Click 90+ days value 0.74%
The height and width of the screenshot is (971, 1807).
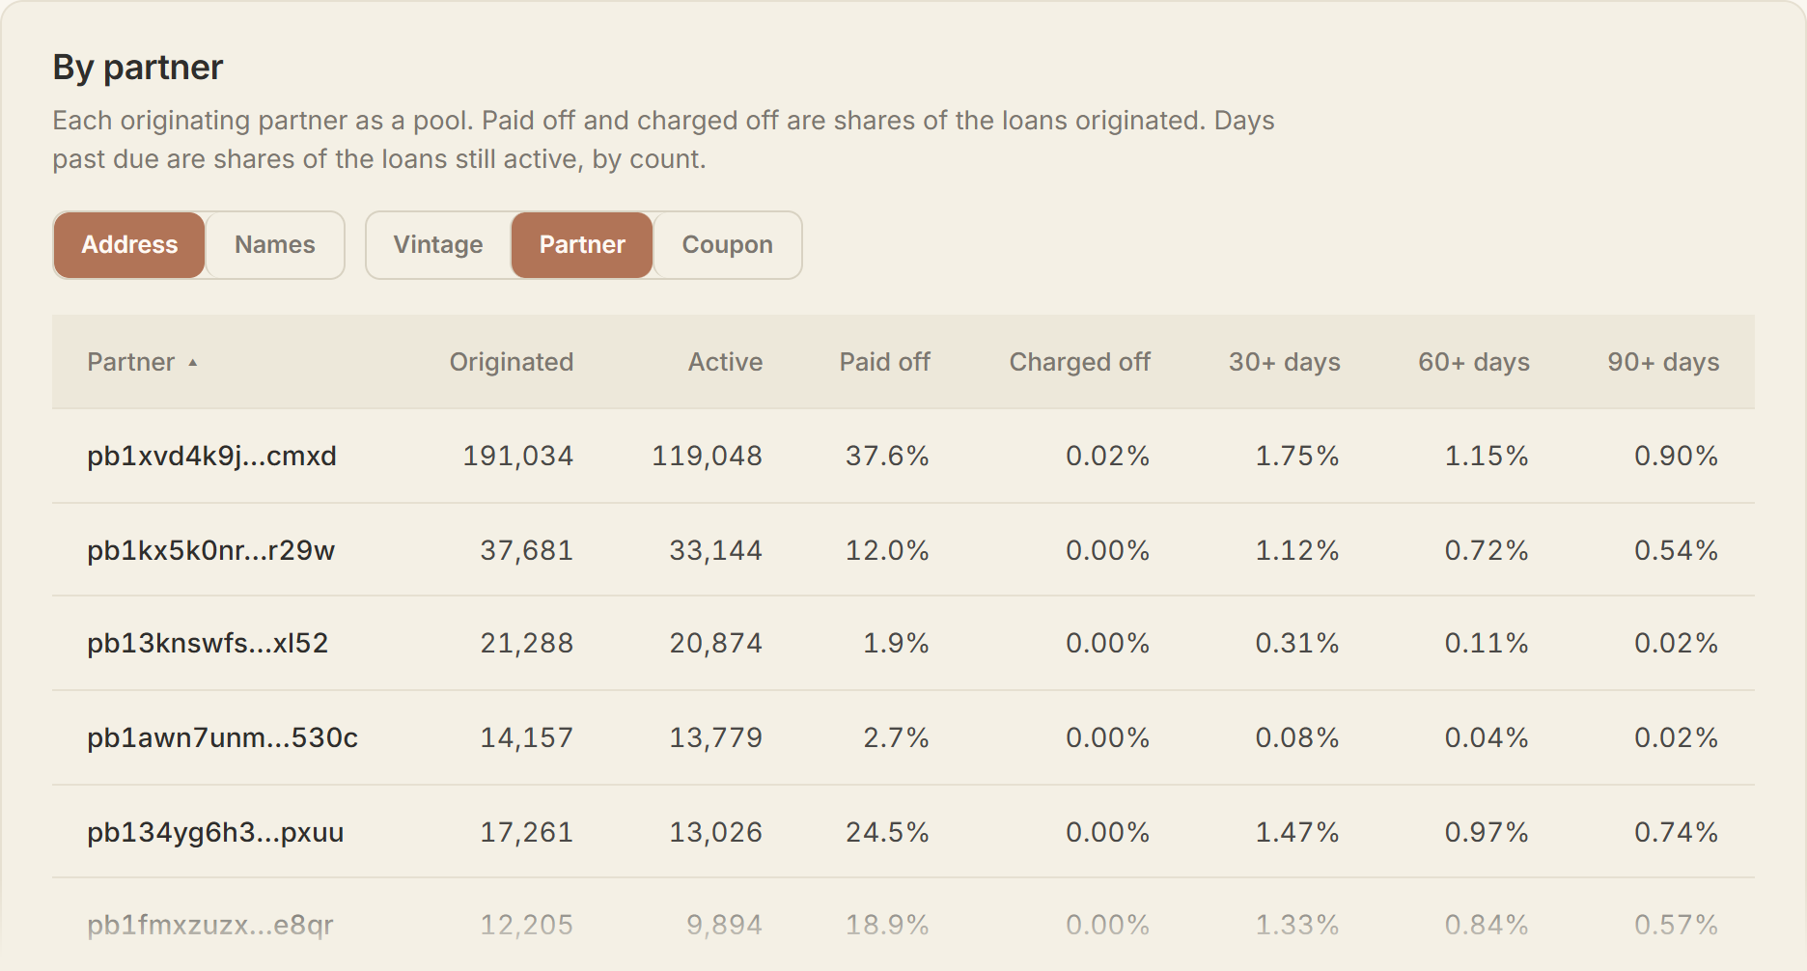[x=1677, y=832]
